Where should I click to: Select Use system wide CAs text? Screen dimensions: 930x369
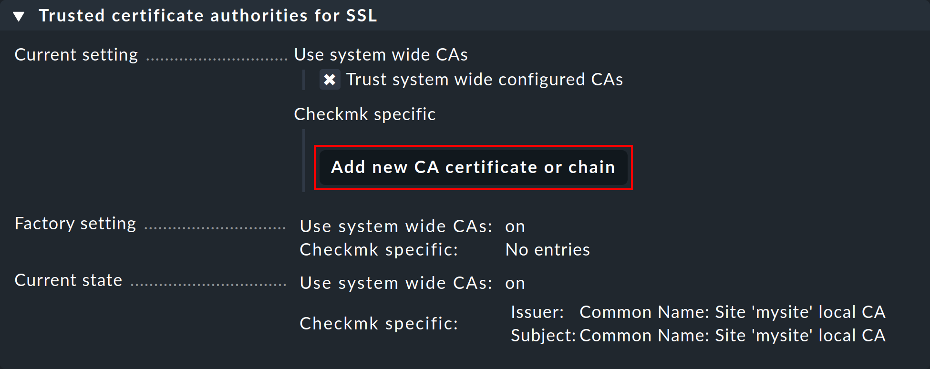tap(381, 54)
